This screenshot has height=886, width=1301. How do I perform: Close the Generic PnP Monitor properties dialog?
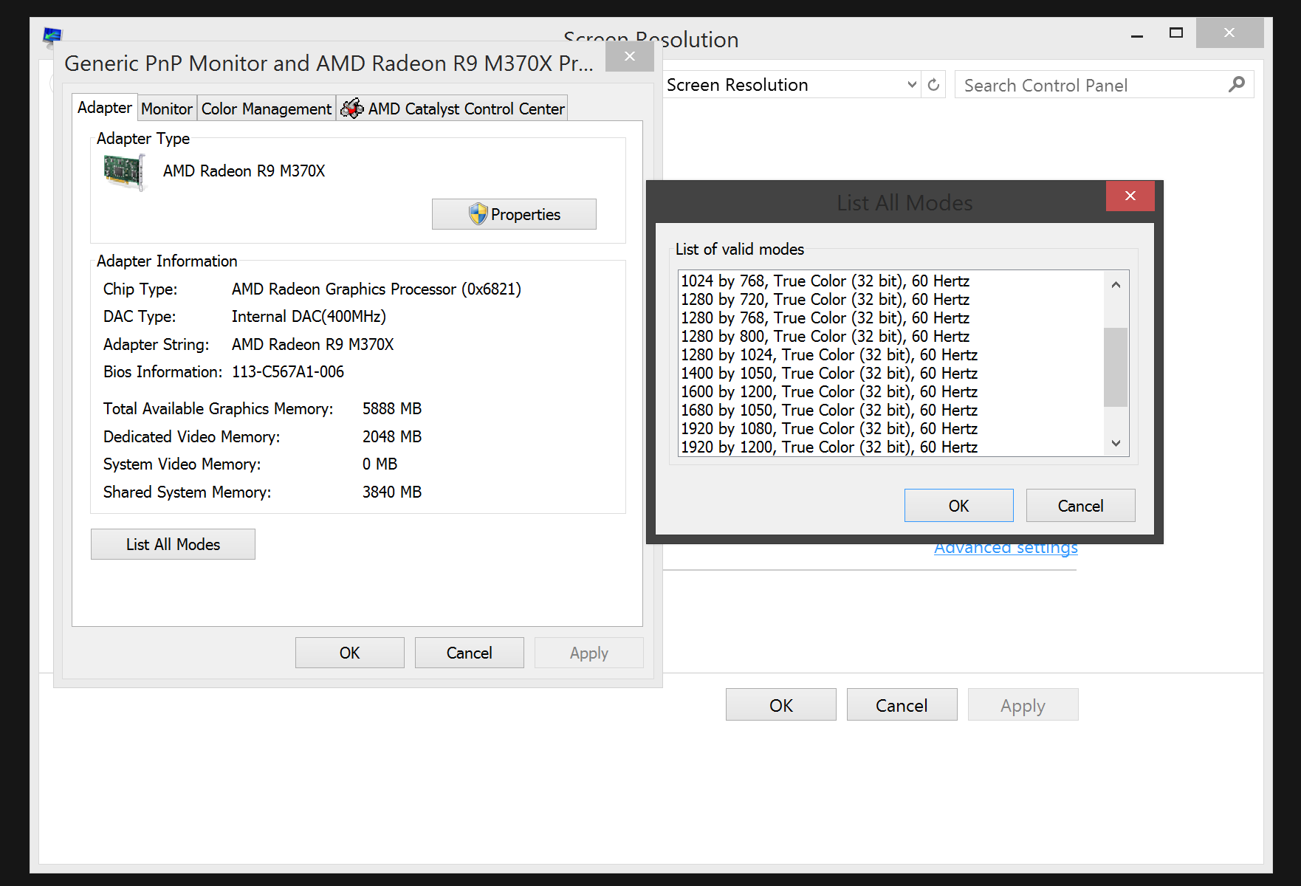tap(629, 56)
